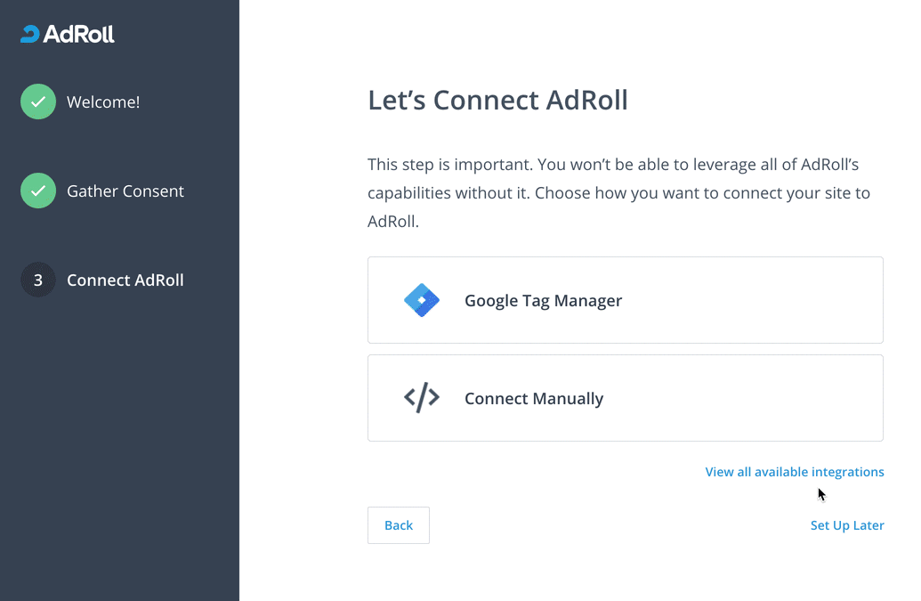Click the Set Up Later link
The height and width of the screenshot is (601, 921).
tap(846, 525)
